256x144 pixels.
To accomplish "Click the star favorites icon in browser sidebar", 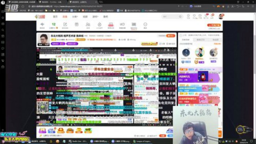I will point(3,18).
